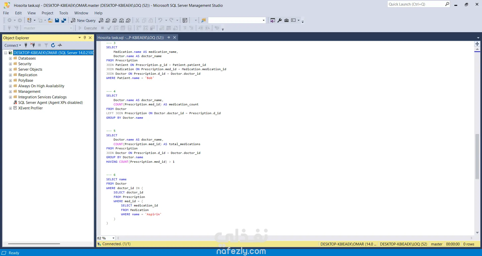Pin the Hosoita task.sql document tab

[x=169, y=37]
